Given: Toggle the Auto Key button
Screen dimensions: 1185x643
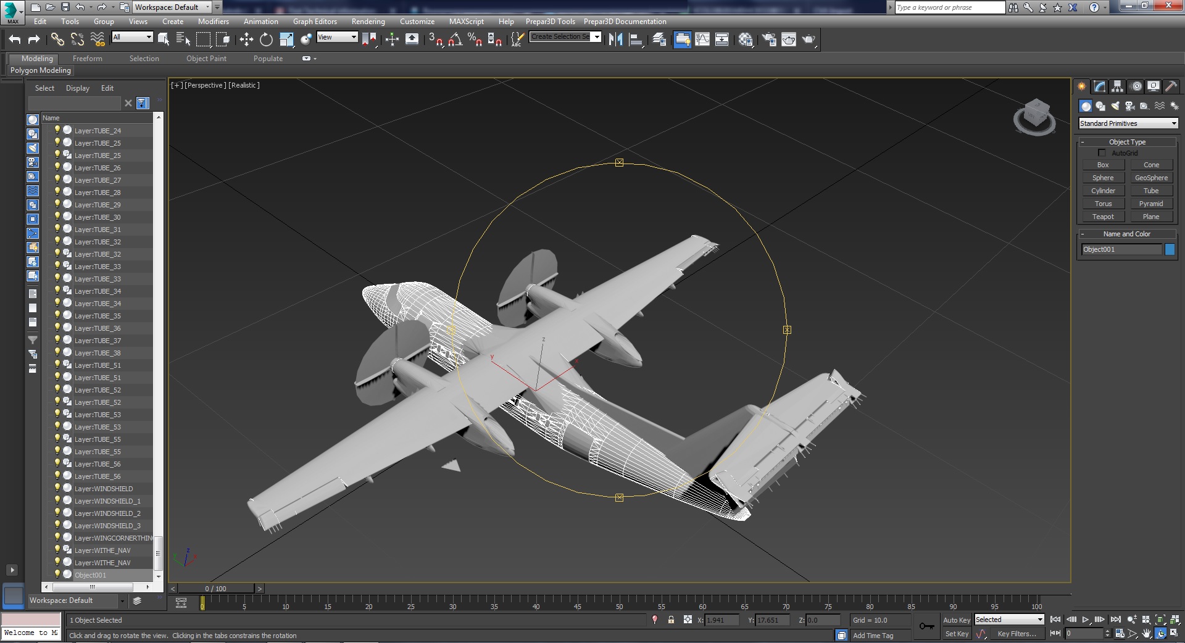Looking at the screenshot, I should [956, 620].
